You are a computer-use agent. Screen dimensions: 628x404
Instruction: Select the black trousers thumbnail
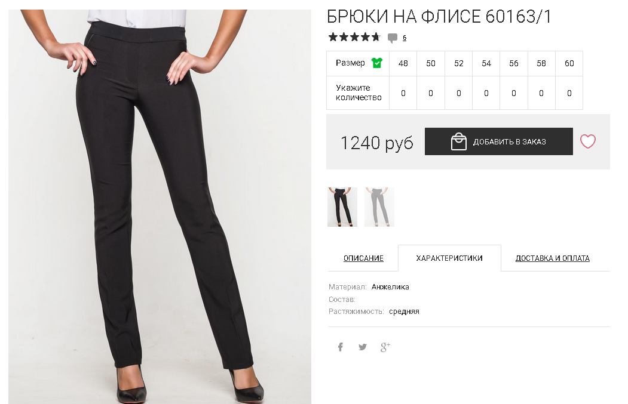click(x=342, y=207)
